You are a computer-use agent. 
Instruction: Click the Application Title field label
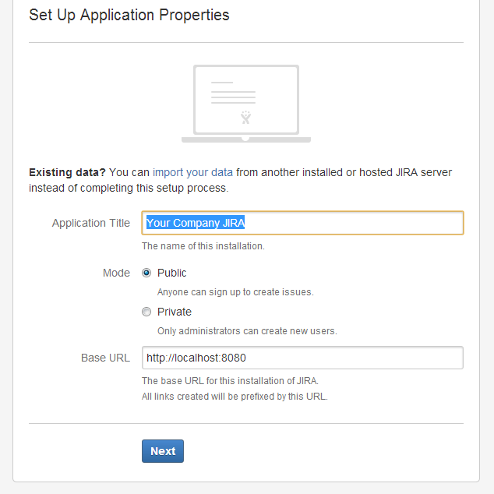(90, 223)
